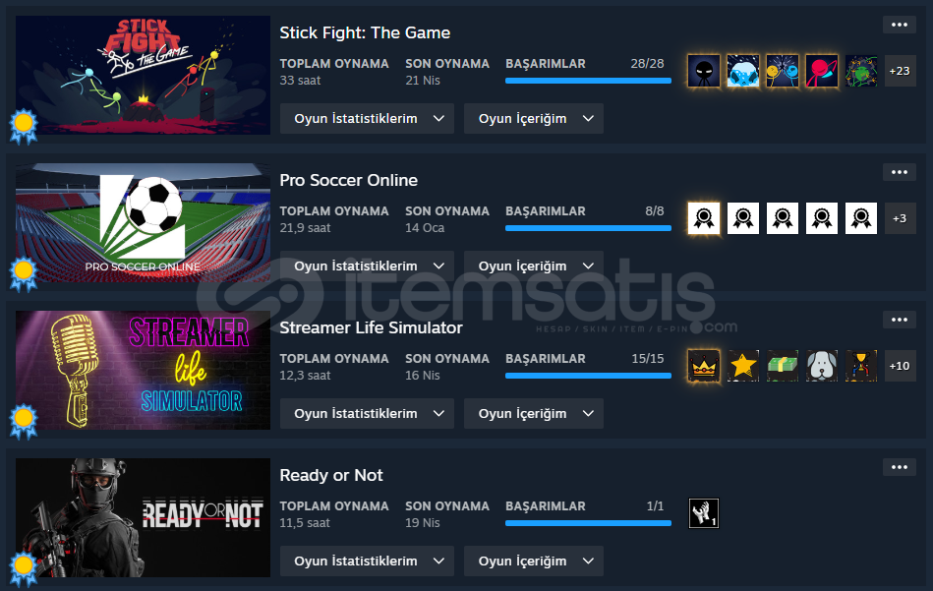Image resolution: width=933 pixels, height=591 pixels.
Task: Expand Oyun İçeriğim for Pro Soccer Online
Action: coord(534,266)
